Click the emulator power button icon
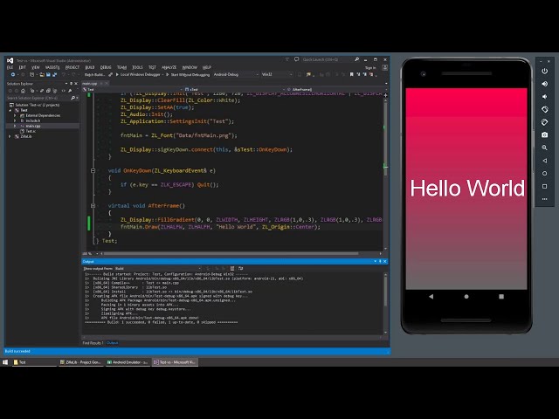 point(544,71)
